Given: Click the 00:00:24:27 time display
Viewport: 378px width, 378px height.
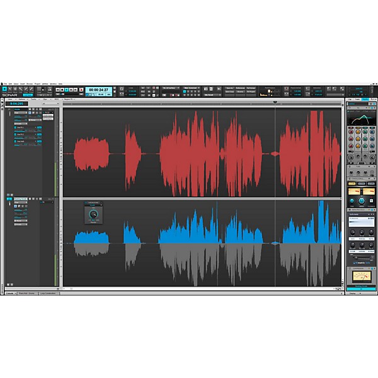Looking at the screenshot, I should point(99,89).
